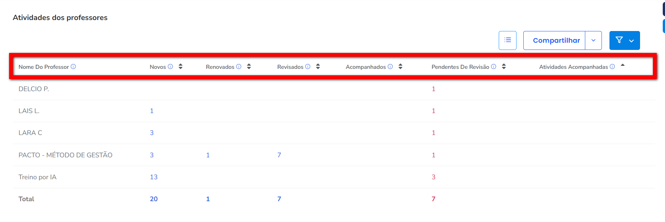Sort by Acompanhados column arrows
The image size is (665, 222).
(401, 67)
